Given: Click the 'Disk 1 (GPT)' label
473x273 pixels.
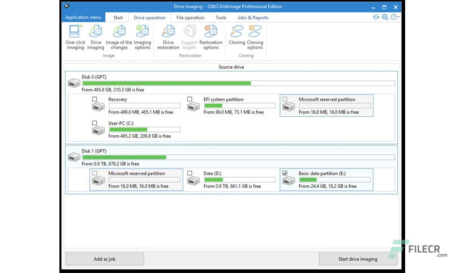Looking at the screenshot, I should (94, 151).
